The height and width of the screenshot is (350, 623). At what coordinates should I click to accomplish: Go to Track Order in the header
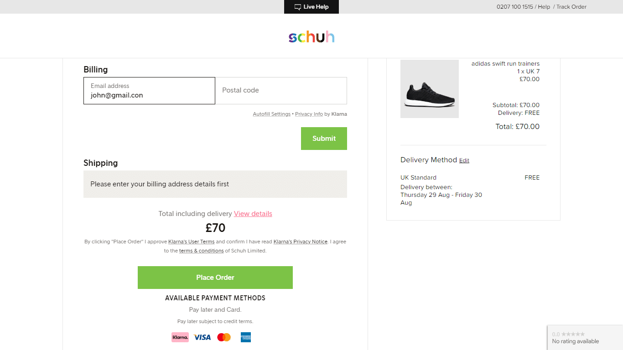571,7
